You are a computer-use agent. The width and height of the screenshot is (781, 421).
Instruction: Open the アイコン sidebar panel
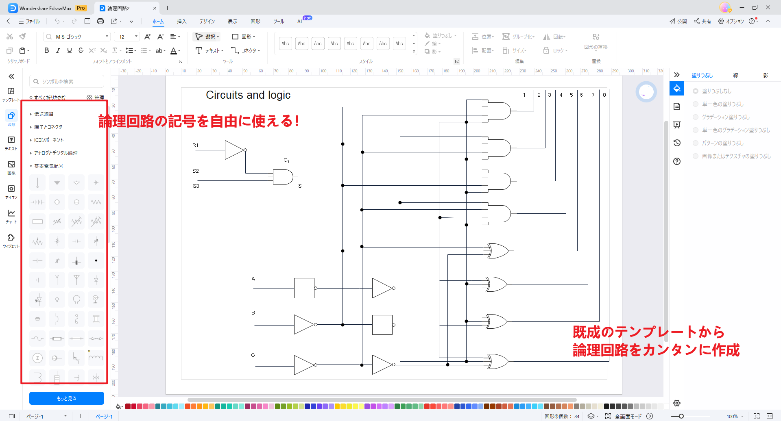(11, 192)
